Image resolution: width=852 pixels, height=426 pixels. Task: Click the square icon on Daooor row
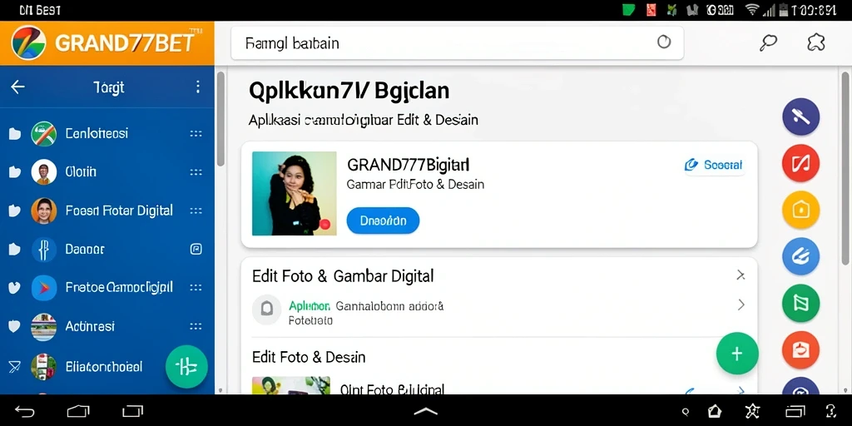coord(196,250)
